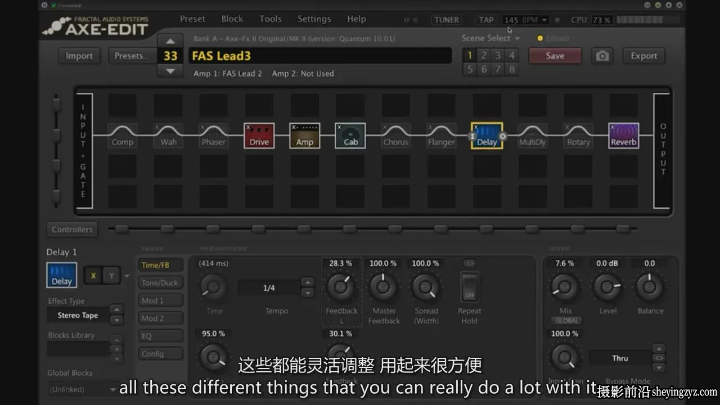This screenshot has width=720, height=405.
Task: Open the BPM tempo dropdown
Action: pyautogui.click(x=544, y=20)
